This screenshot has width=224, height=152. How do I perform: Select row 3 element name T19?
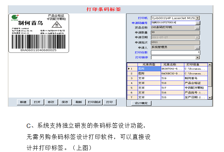tap(172, 78)
